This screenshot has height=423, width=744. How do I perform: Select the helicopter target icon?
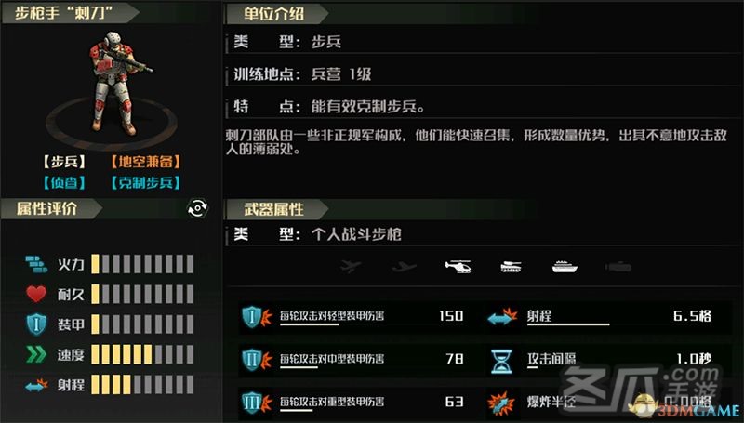tap(458, 267)
